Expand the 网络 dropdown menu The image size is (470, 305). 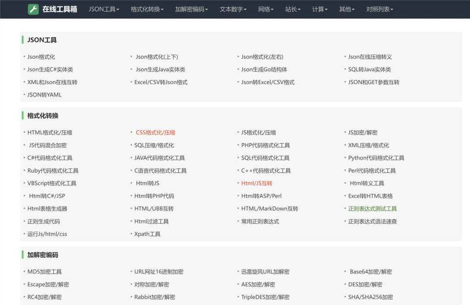266,9
